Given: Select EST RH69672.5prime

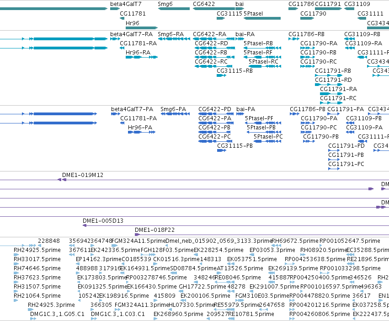Looking at the screenshot, I should [x=295, y=241].
